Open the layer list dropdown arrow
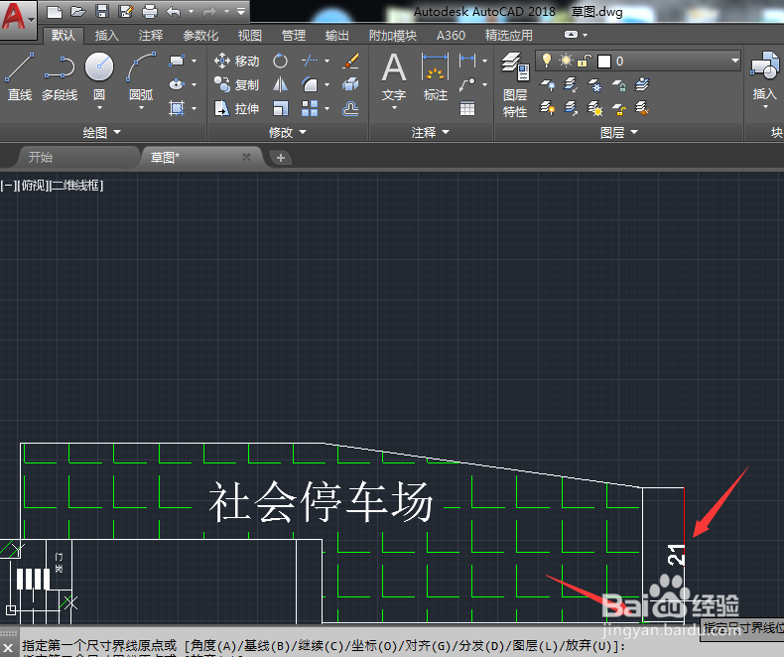This screenshot has width=784, height=657. [x=734, y=61]
